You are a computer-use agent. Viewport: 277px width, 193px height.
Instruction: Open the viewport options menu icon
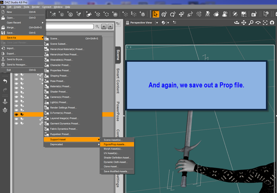point(175,23)
